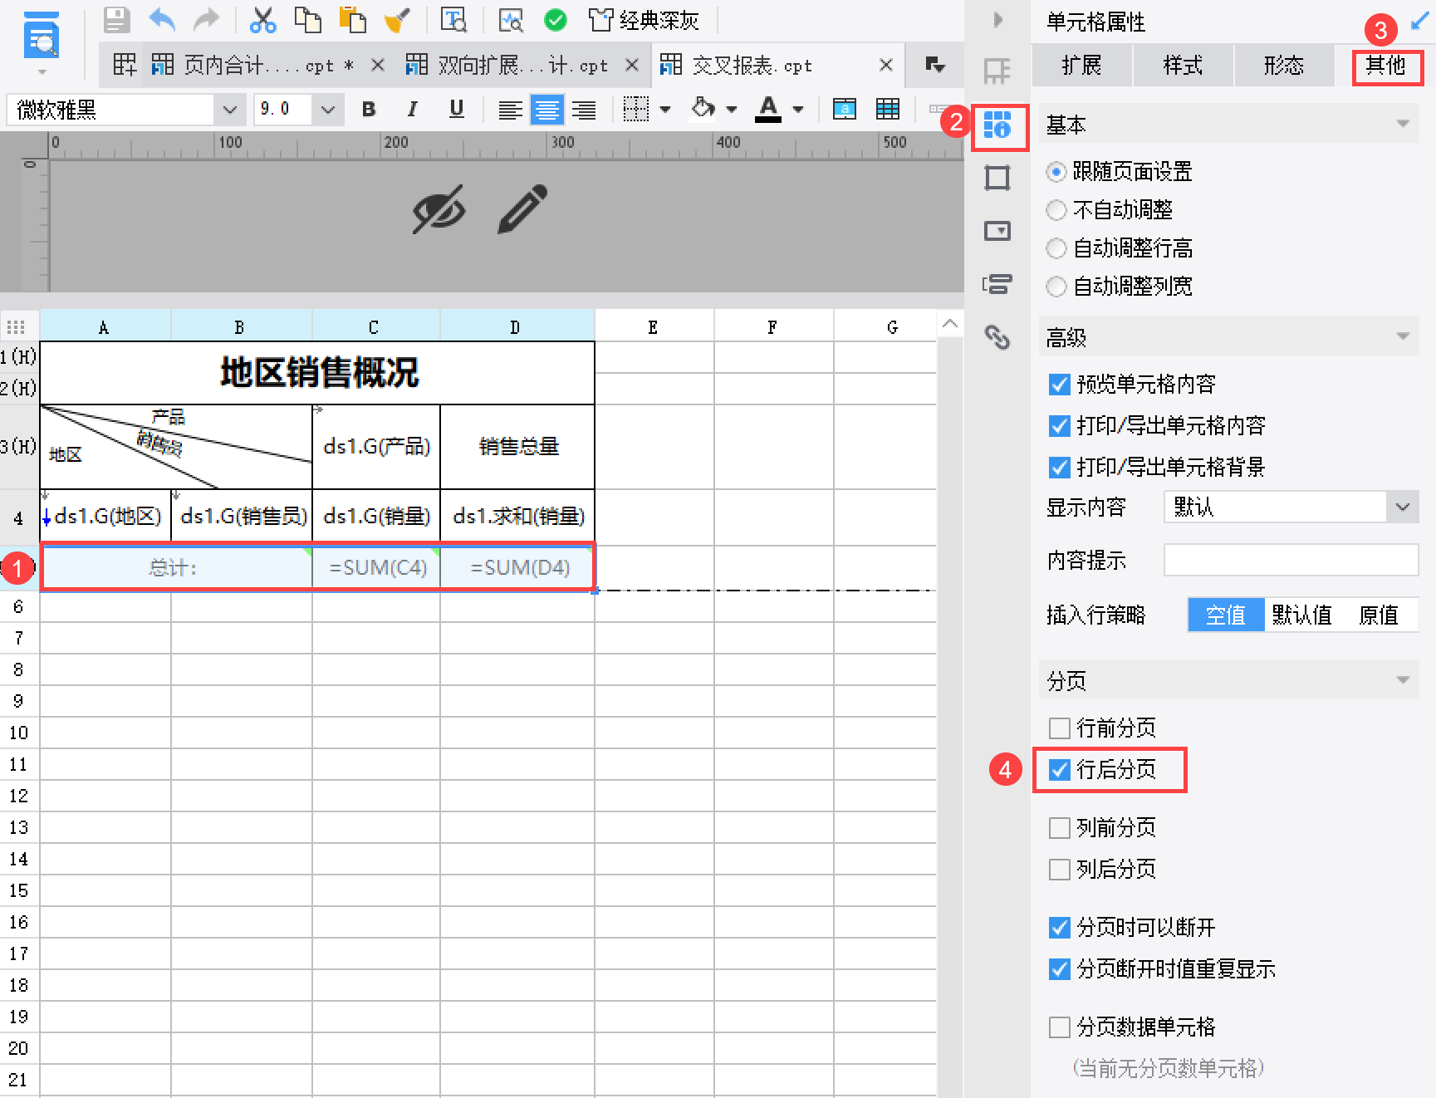Image resolution: width=1436 pixels, height=1098 pixels.
Task: Enable 列后分页 checkbox
Action: (x=1060, y=870)
